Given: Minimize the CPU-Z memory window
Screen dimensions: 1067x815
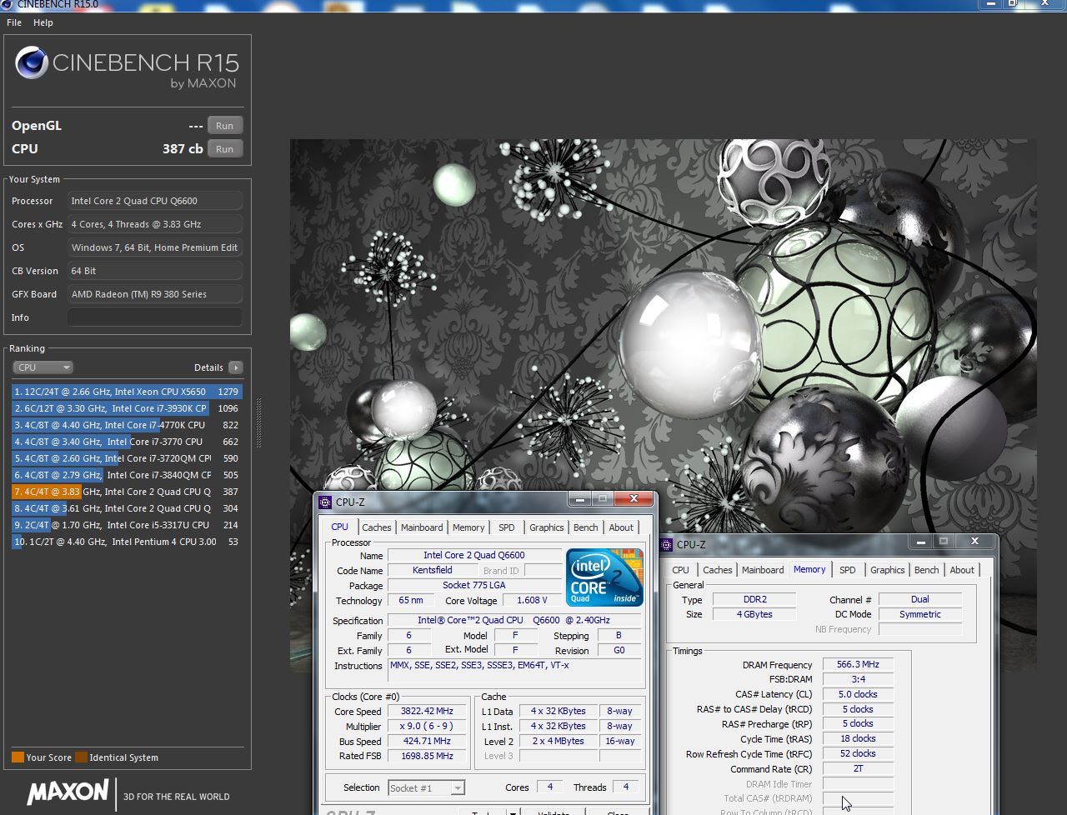Looking at the screenshot, I should click(921, 542).
